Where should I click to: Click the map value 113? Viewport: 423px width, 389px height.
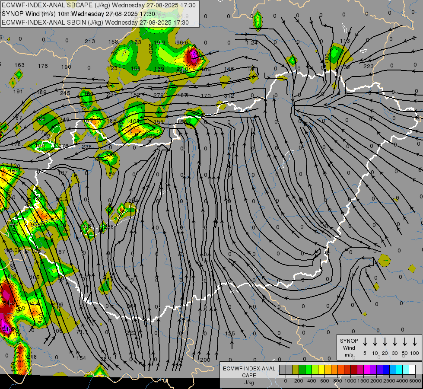[x=345, y=41]
